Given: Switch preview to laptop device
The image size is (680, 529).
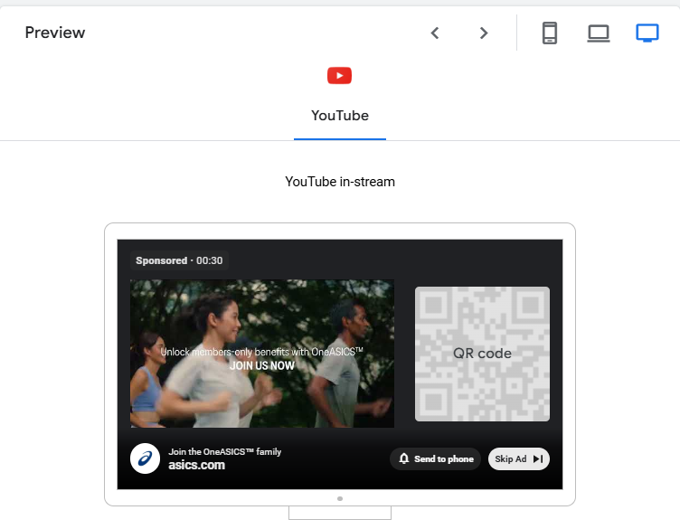Looking at the screenshot, I should (x=599, y=33).
